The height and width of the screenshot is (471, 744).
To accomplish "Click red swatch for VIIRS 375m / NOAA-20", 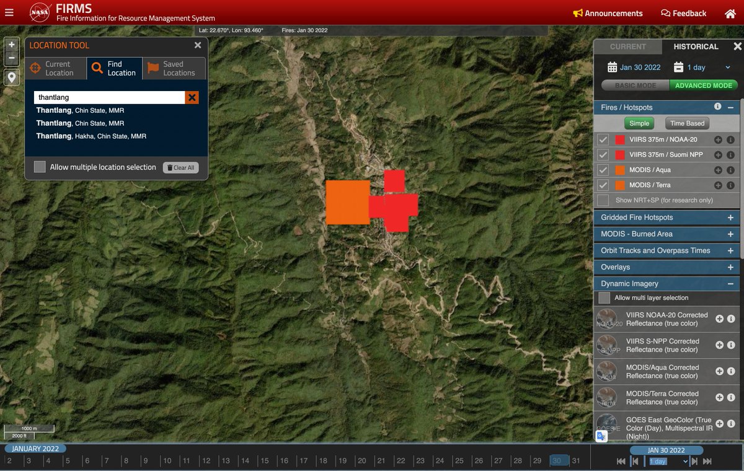I will click(x=619, y=140).
